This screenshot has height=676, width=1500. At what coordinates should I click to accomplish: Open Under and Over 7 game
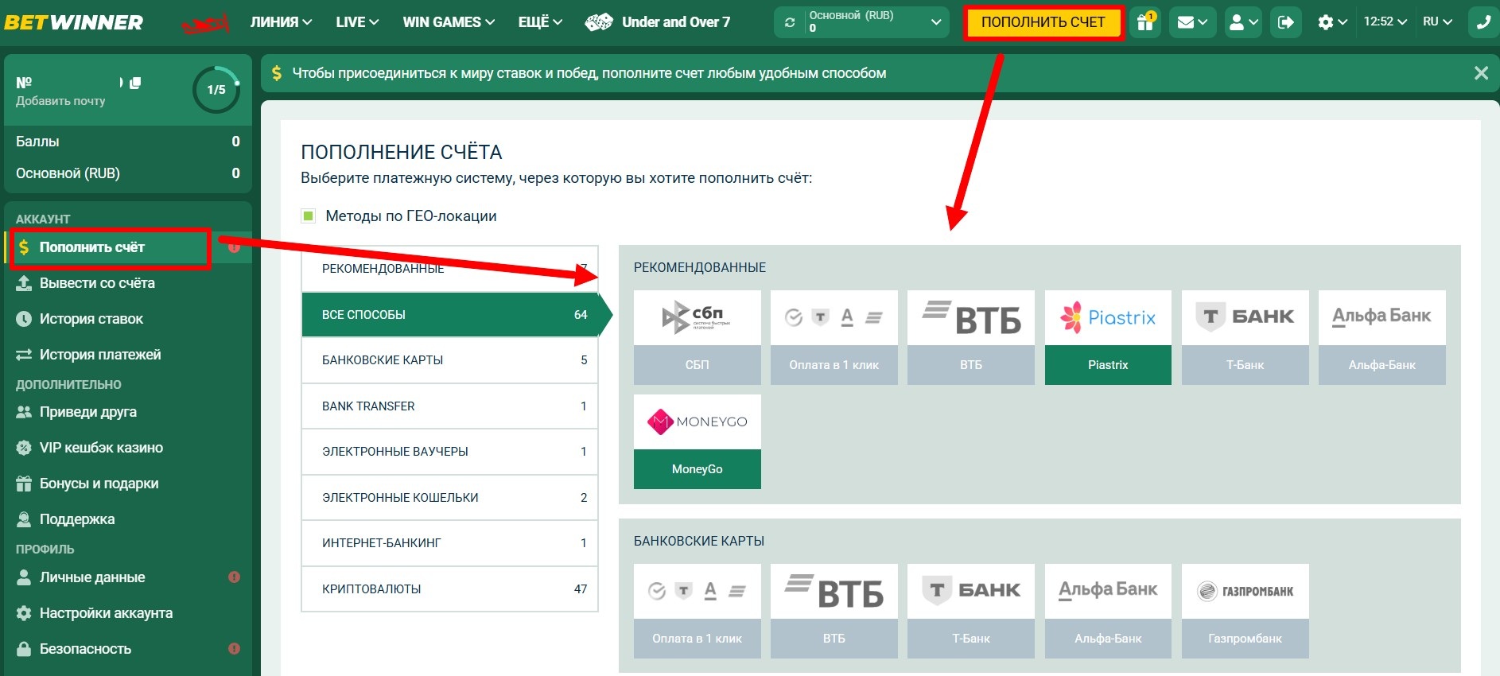[676, 22]
